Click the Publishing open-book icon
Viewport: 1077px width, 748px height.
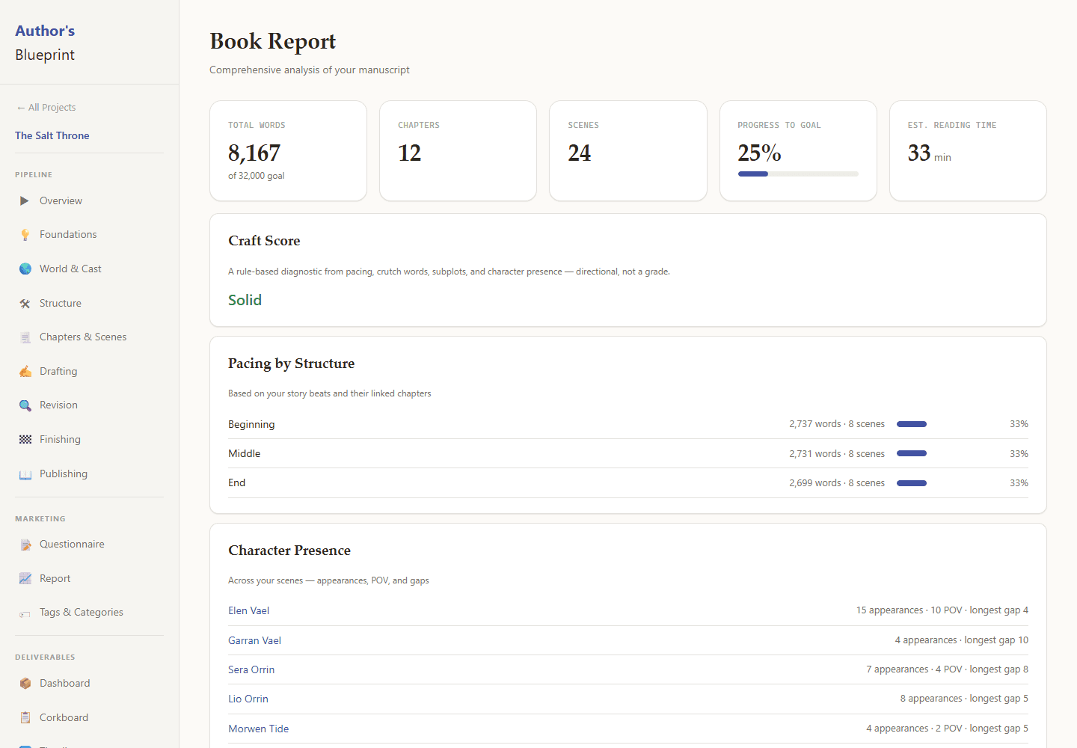tap(25, 474)
